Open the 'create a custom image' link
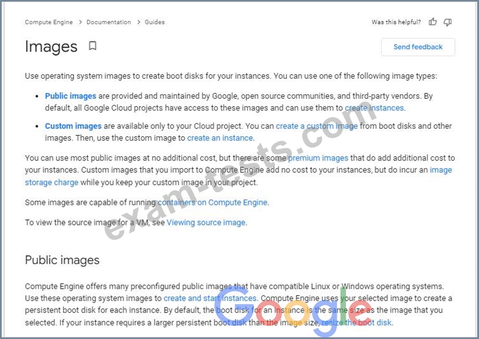Screen dimensions: 479x339 (316, 126)
